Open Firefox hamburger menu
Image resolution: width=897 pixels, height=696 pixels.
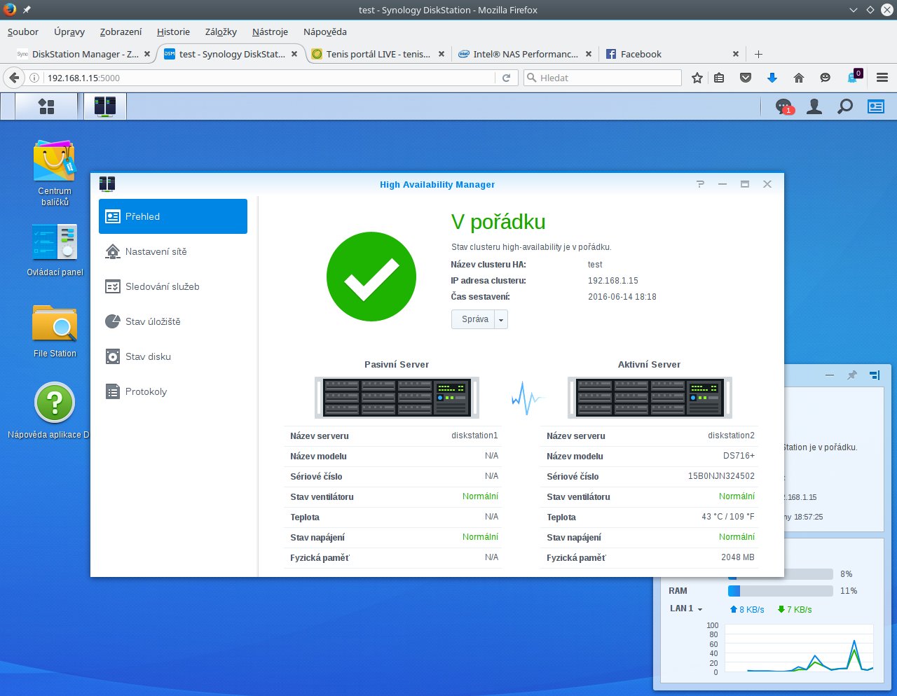[x=882, y=78]
